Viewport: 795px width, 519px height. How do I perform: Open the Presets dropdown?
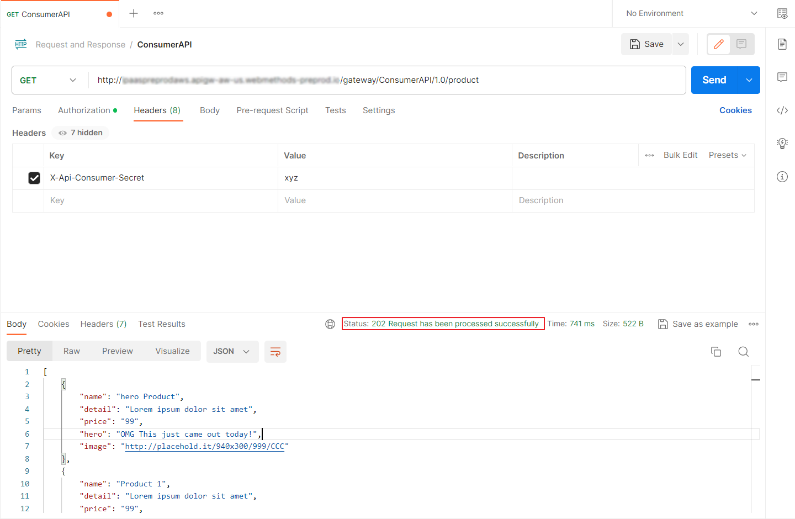click(728, 155)
